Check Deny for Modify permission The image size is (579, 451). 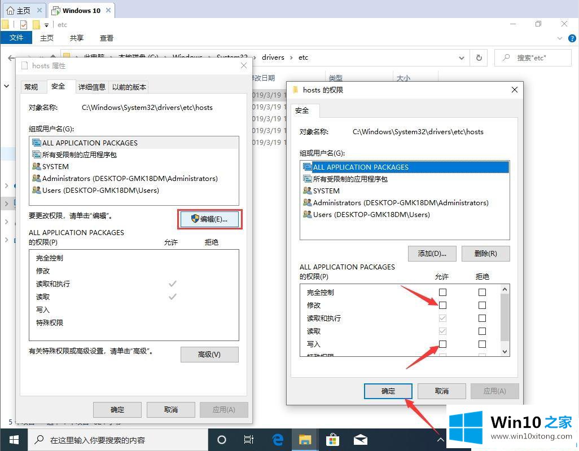pyautogui.click(x=482, y=306)
